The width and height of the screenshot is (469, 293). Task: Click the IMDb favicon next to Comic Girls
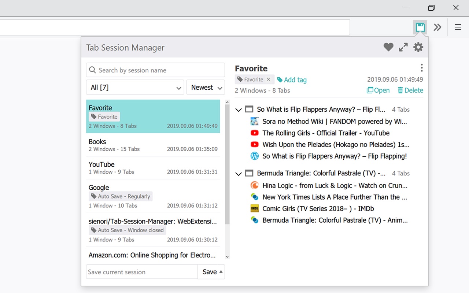click(x=254, y=208)
